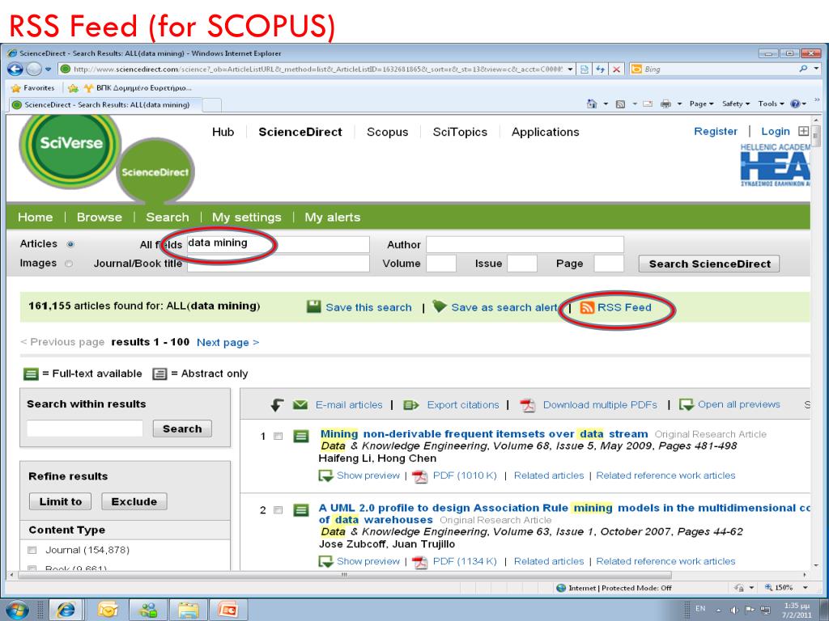Click the Open all previews icon

pos(687,405)
